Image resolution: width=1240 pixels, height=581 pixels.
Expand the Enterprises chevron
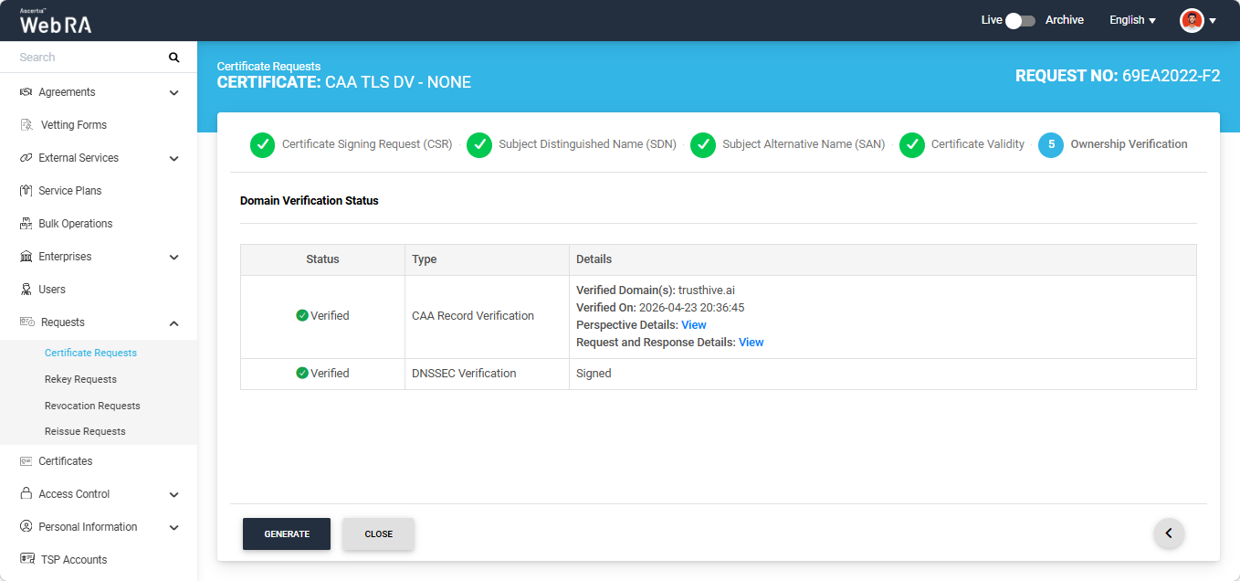[x=174, y=257]
